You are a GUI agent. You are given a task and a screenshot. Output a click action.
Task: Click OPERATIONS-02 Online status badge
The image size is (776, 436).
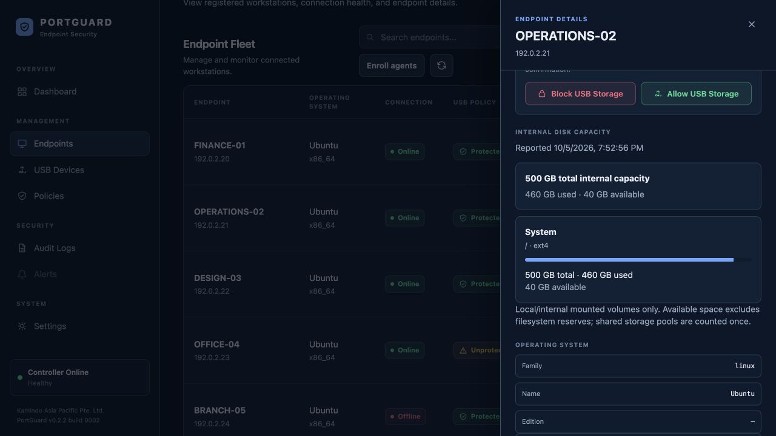coord(404,218)
